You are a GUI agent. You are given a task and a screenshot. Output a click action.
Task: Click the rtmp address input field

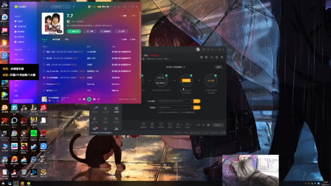175,101
